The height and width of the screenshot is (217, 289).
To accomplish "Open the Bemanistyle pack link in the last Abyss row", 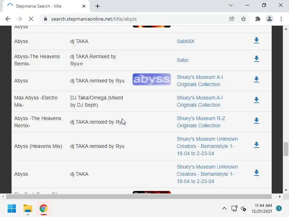I will coord(207,174).
